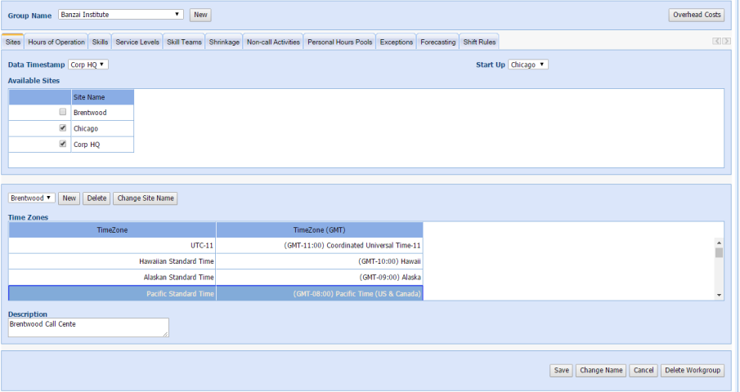The height and width of the screenshot is (392, 740).
Task: Click the time zone list scroll-up arrow
Action: point(719,243)
